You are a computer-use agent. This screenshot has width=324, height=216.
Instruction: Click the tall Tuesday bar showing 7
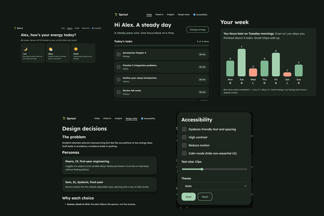pos(242,63)
